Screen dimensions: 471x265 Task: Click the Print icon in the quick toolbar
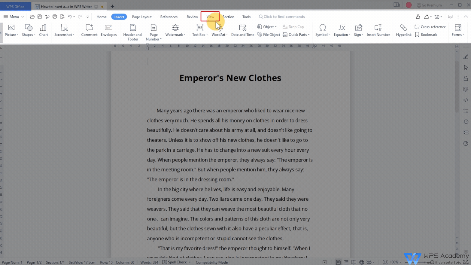55,17
